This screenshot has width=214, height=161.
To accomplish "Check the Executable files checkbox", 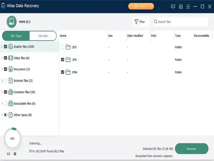I will tap(5, 103).
